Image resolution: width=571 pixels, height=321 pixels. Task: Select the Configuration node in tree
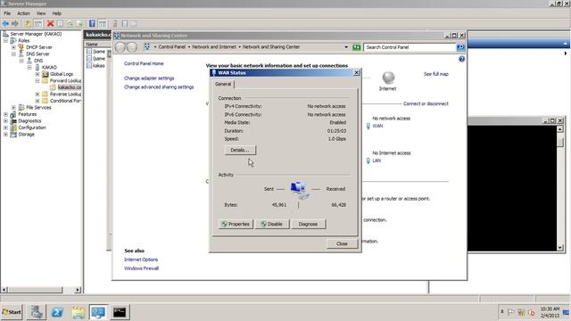pos(32,128)
